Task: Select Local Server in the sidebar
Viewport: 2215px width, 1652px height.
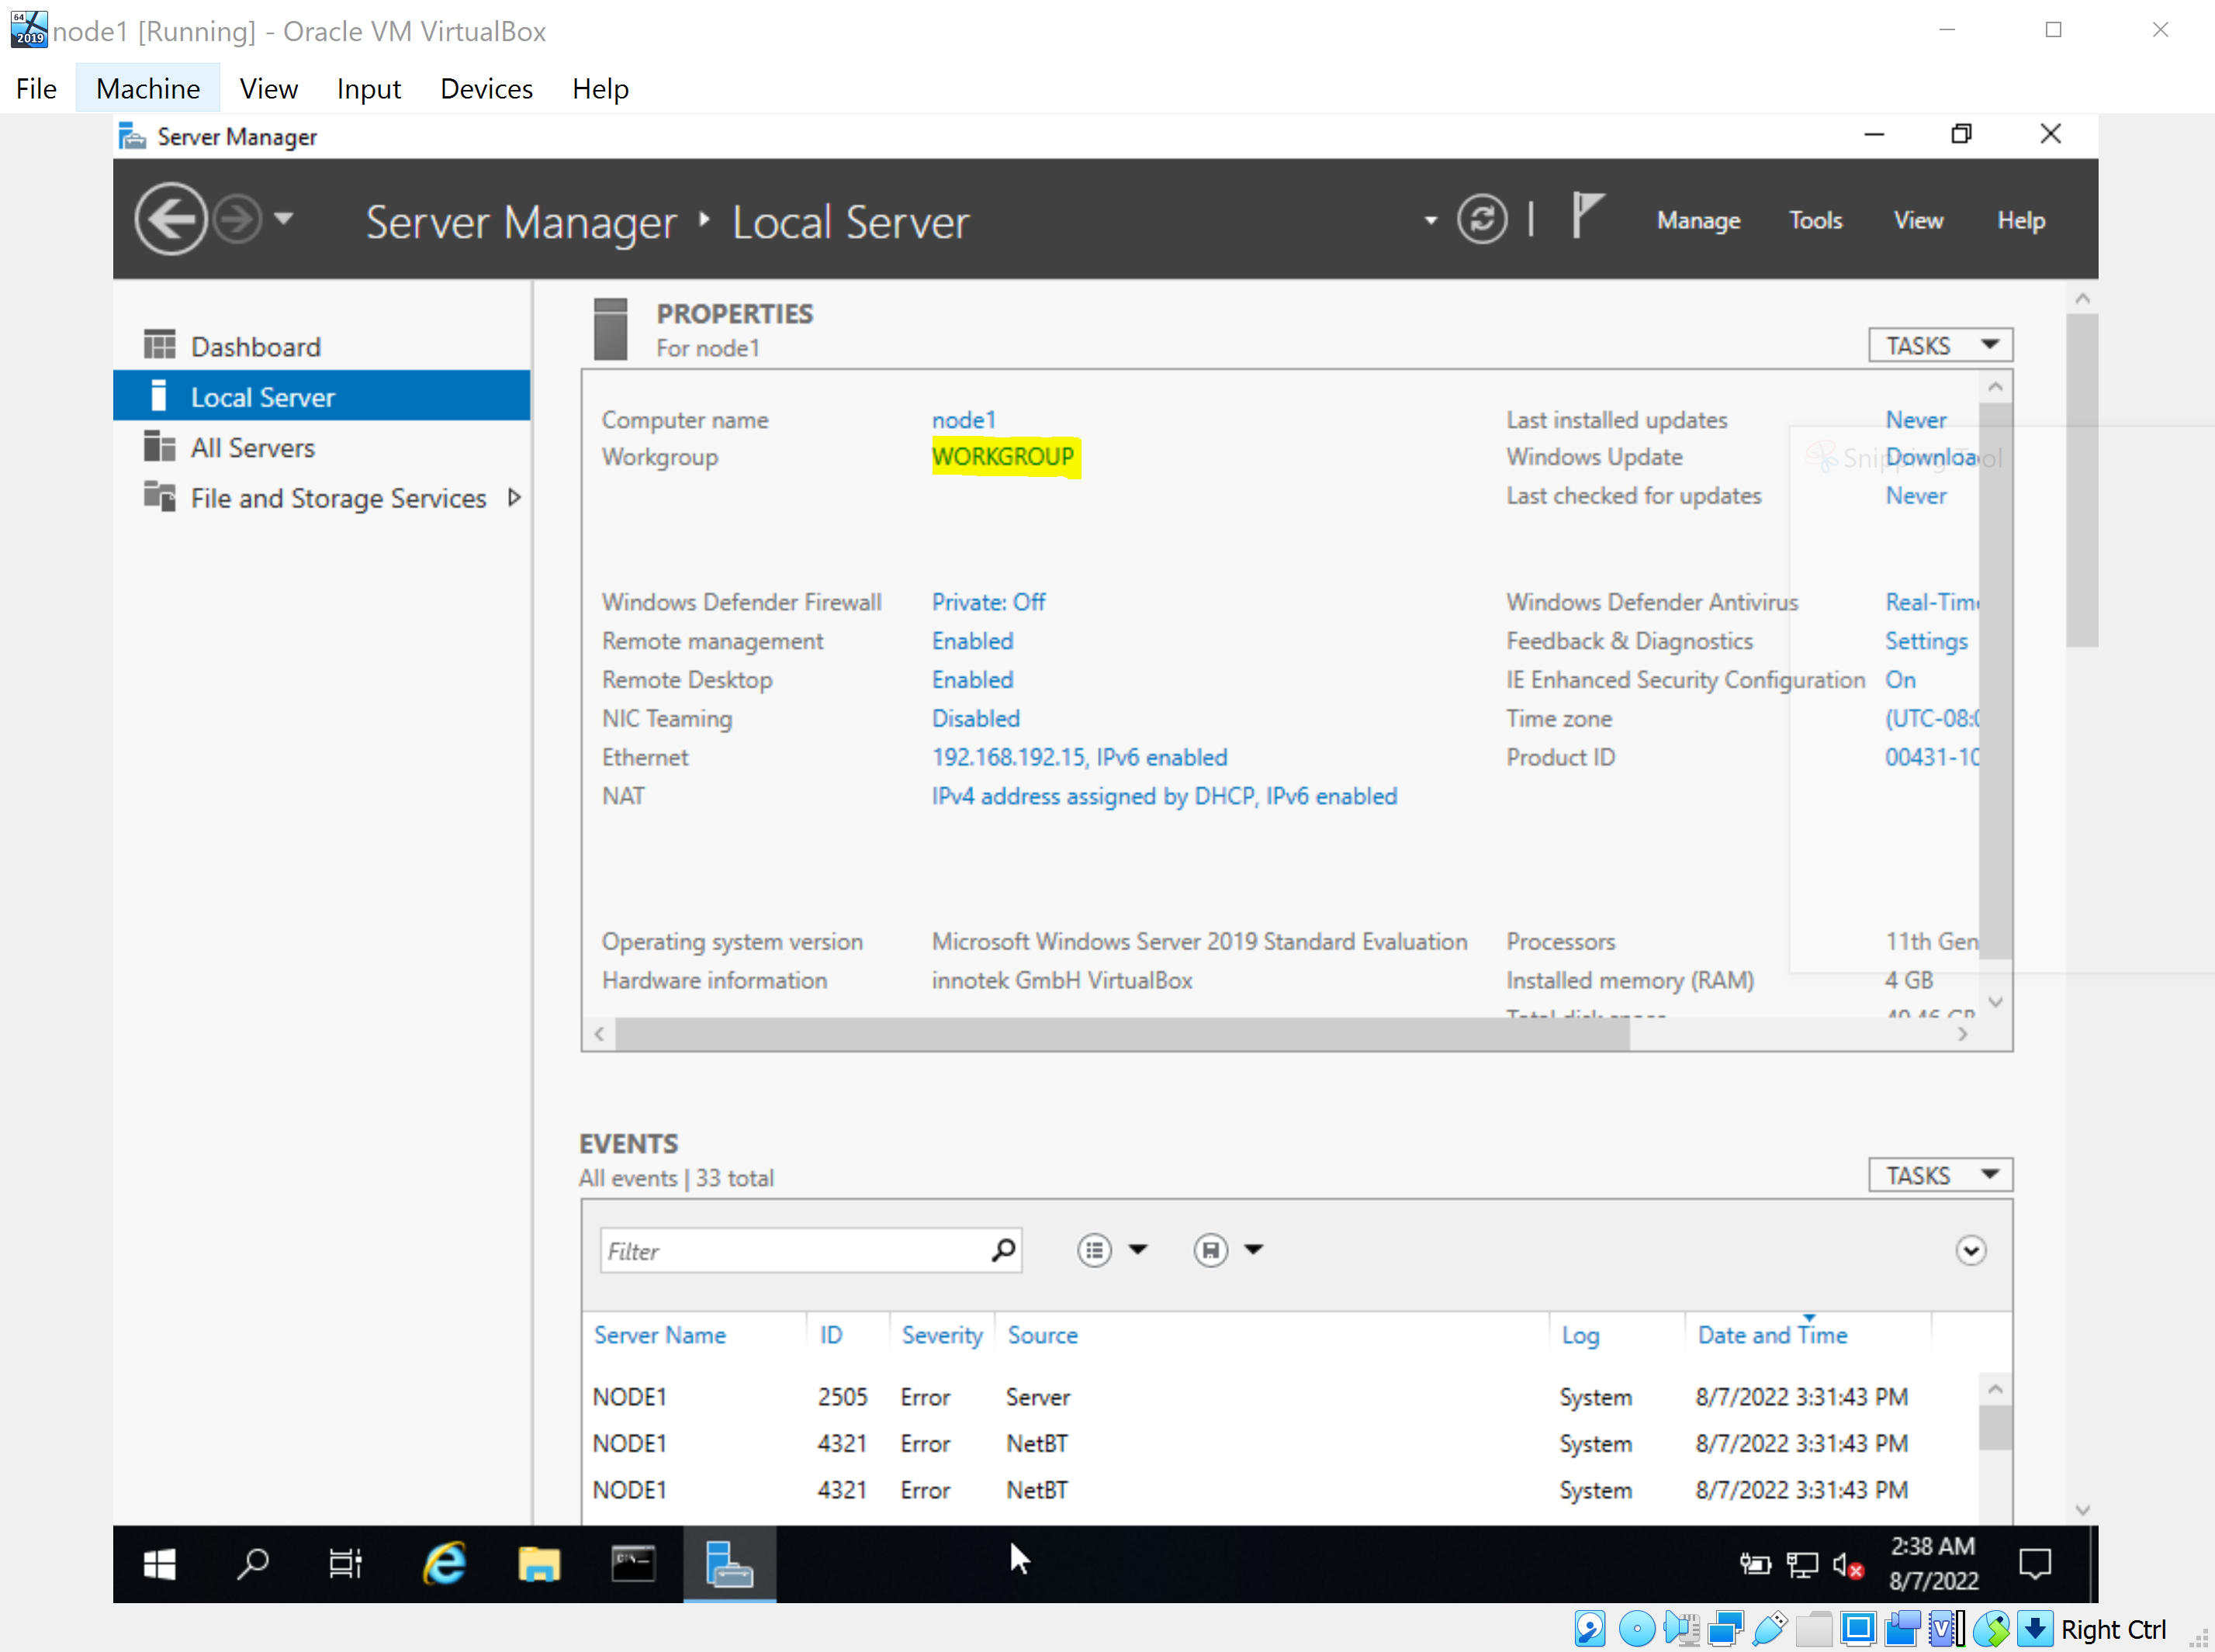Action: coord(321,396)
